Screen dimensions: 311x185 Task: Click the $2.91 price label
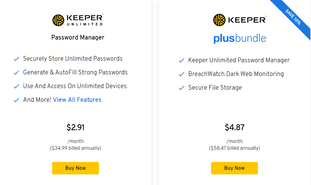[76, 127]
